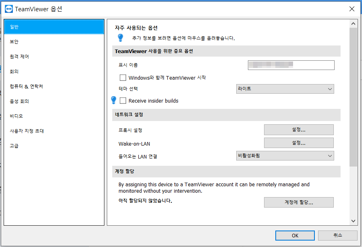Click the 테마 선택 label
362x247 pixels.
pos(128,89)
